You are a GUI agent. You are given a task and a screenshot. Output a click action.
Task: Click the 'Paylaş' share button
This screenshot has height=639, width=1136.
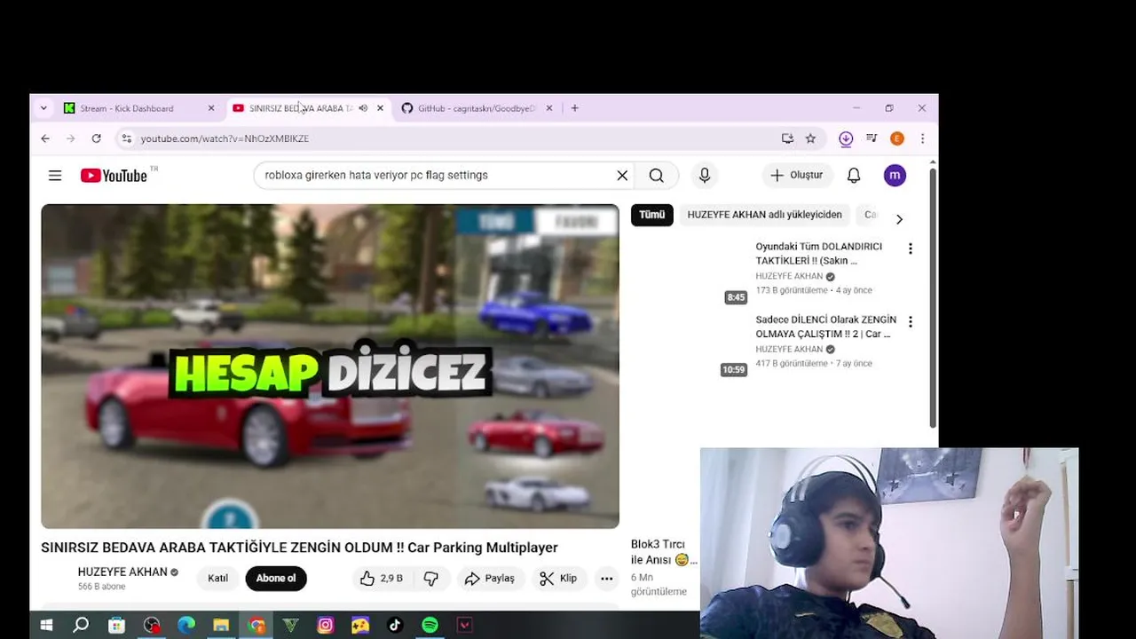pyautogui.click(x=489, y=579)
